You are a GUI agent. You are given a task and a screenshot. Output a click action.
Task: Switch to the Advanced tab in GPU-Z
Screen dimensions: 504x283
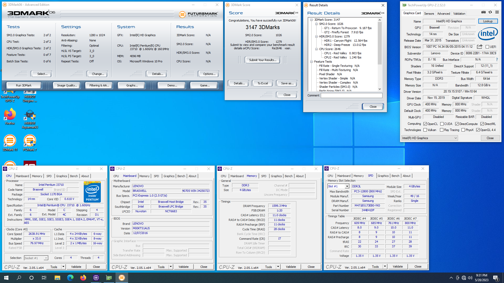[444, 14]
